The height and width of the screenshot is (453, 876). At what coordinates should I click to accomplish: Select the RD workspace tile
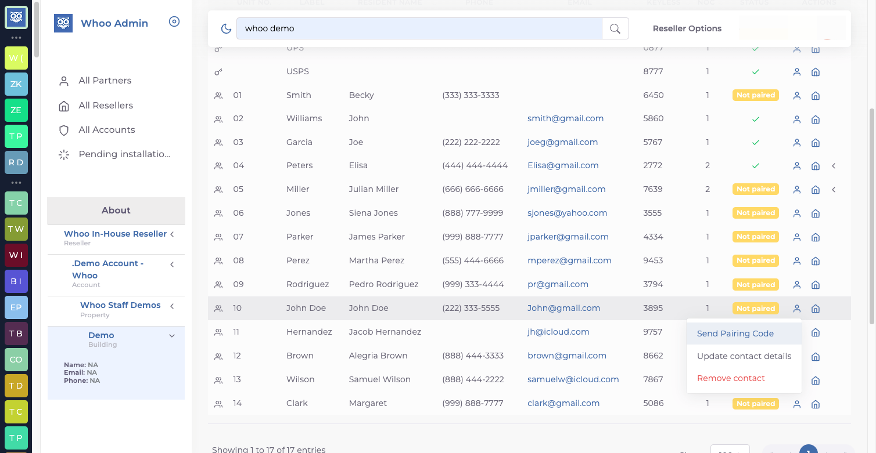(x=16, y=162)
